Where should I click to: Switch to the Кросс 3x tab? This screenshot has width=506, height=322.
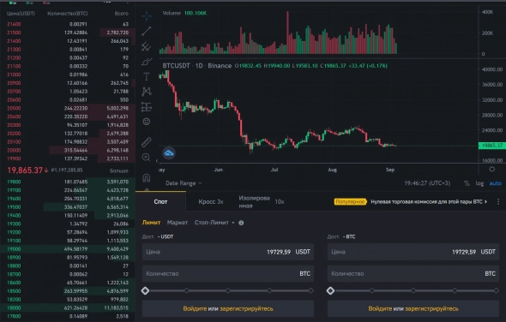tap(211, 202)
